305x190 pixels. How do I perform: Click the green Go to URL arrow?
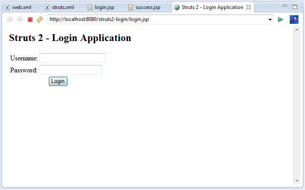click(x=281, y=20)
